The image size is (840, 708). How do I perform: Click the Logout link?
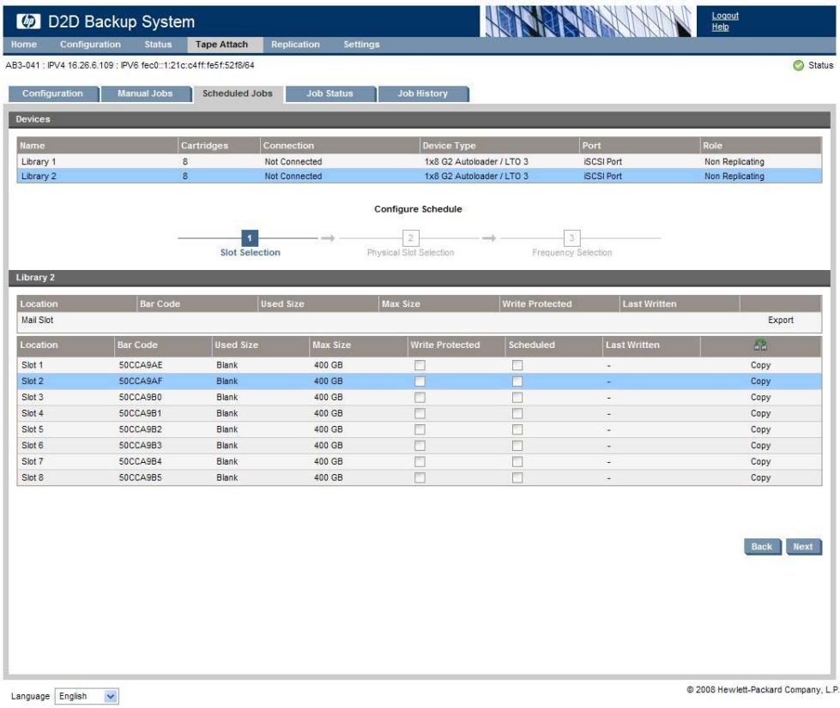[725, 15]
